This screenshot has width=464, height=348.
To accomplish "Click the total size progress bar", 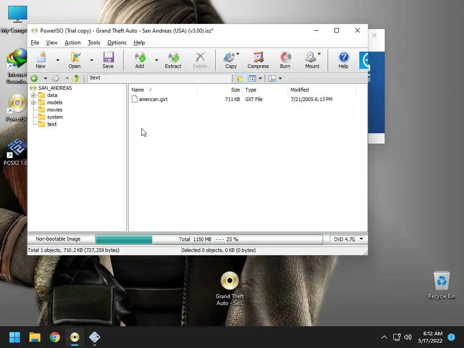I will tap(209, 239).
